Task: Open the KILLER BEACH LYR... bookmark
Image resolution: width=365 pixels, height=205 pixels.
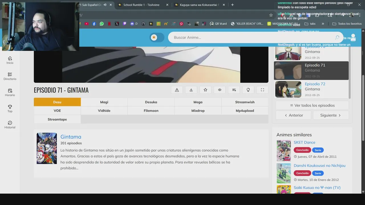Action: click(x=247, y=24)
